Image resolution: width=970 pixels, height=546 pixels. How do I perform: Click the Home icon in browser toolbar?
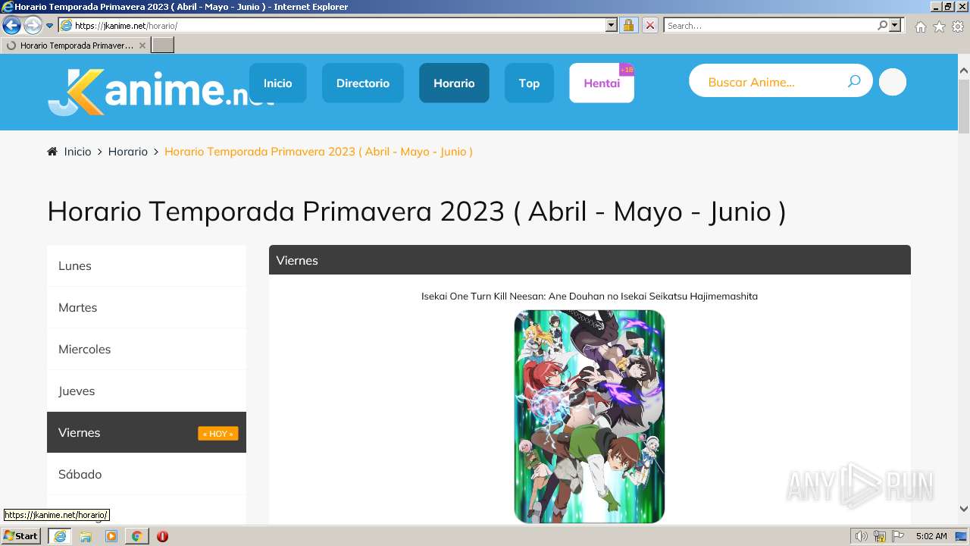pos(920,27)
